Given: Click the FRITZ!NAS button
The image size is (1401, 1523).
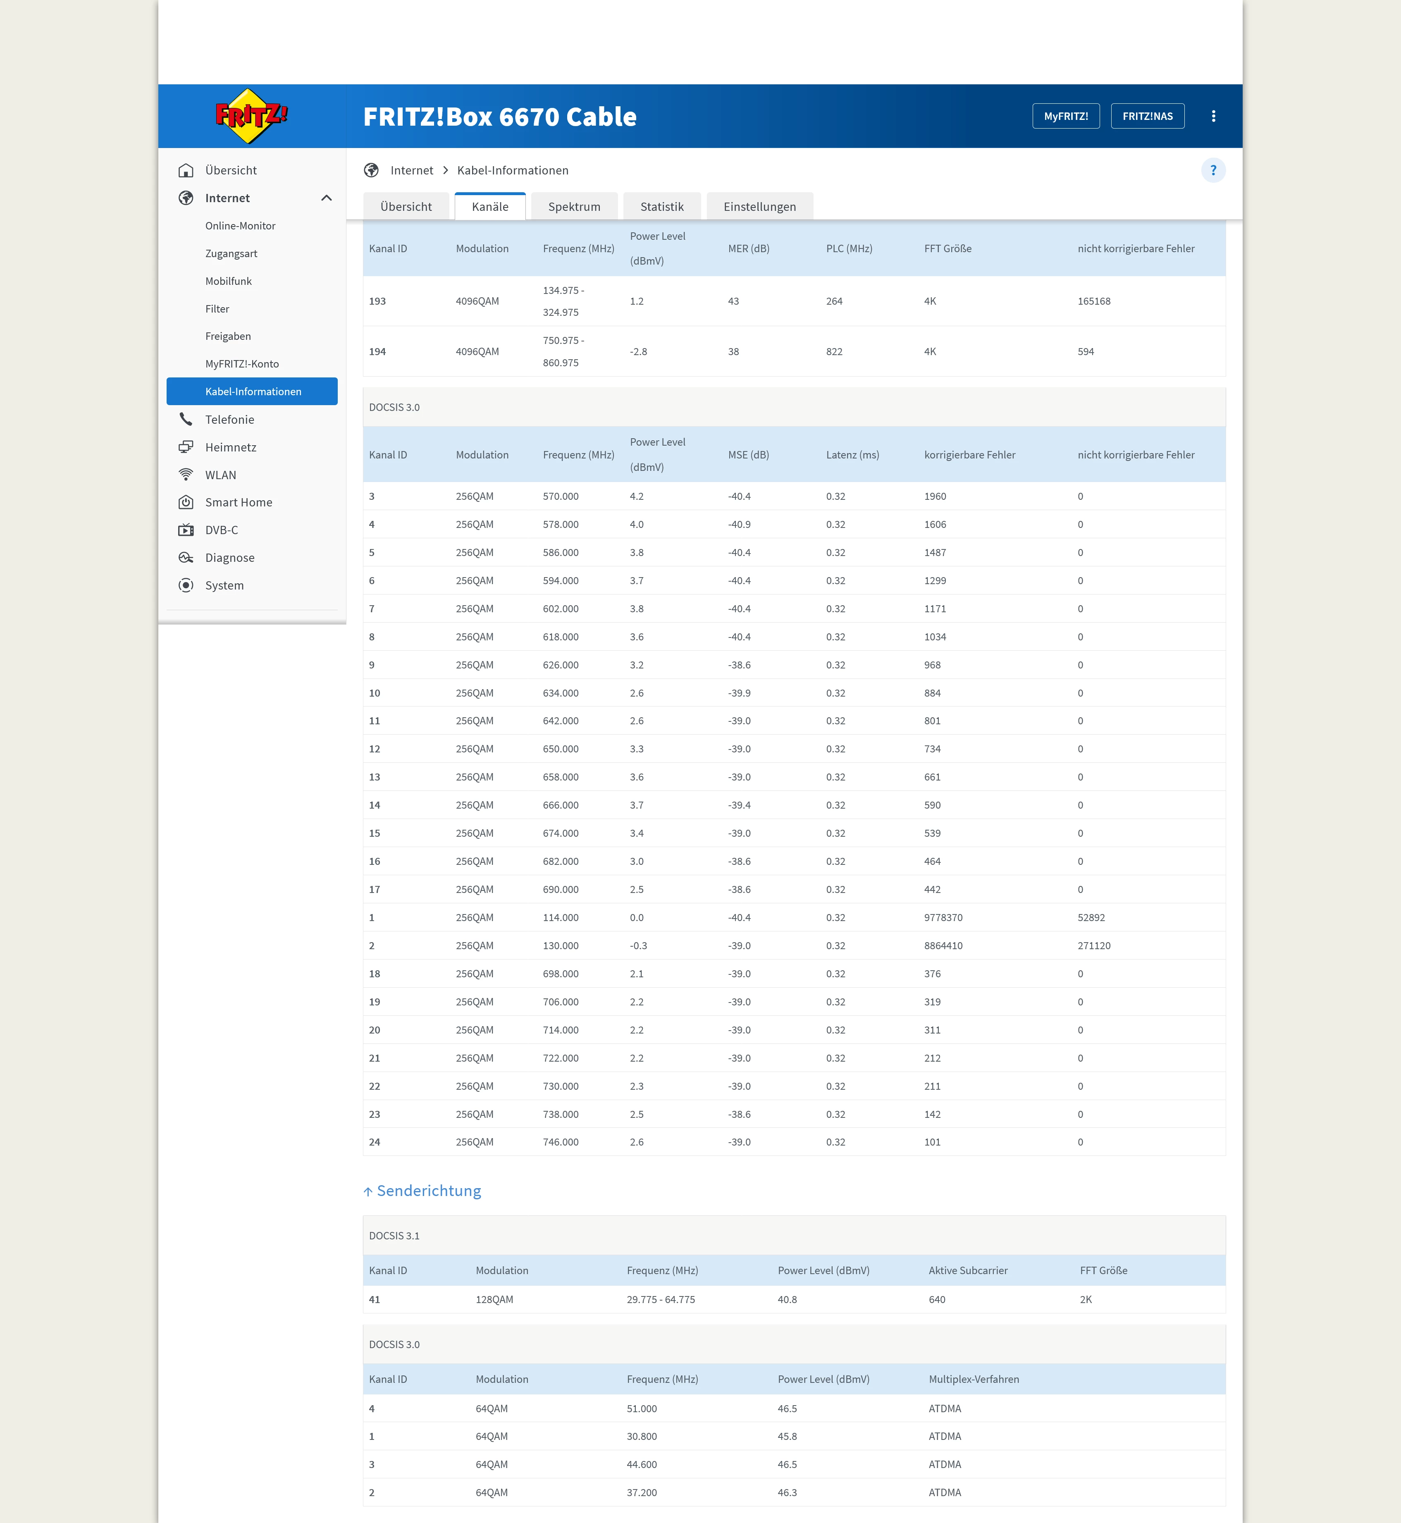Looking at the screenshot, I should pos(1147,116).
